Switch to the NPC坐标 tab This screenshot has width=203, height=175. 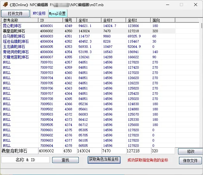click(x=39, y=13)
